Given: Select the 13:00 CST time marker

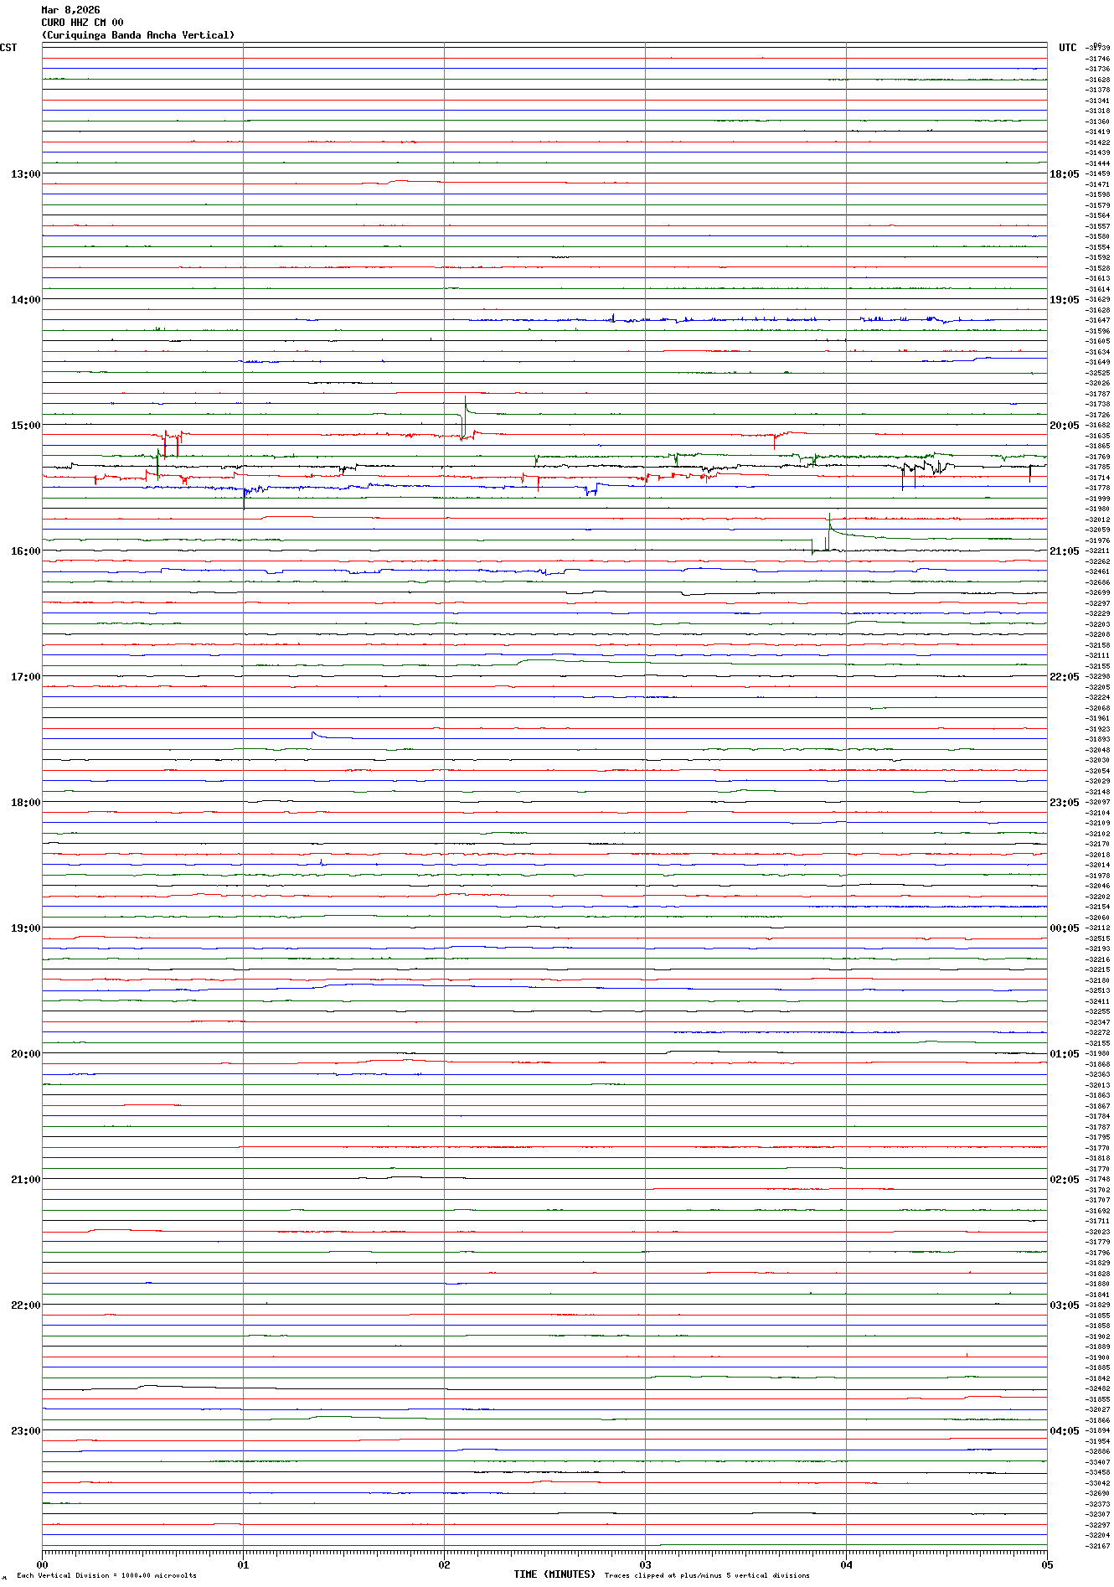Looking at the screenshot, I should coord(25,174).
